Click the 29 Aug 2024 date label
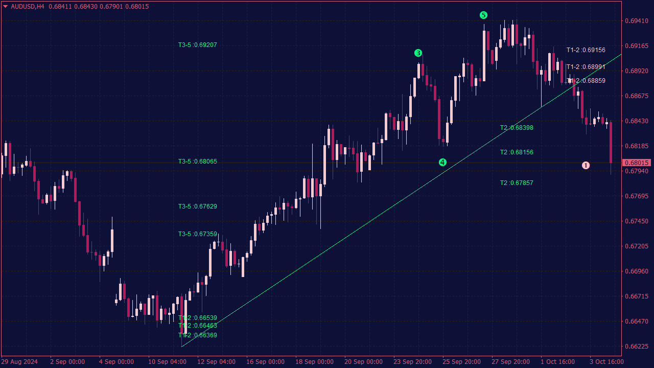 [19, 362]
